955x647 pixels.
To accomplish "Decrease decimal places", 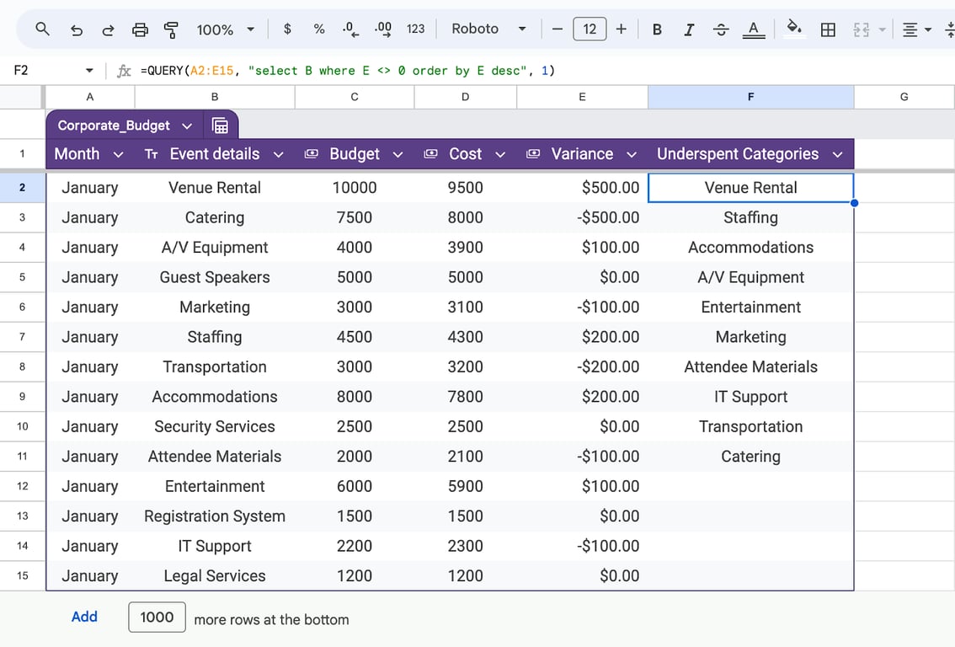I will tap(351, 29).
